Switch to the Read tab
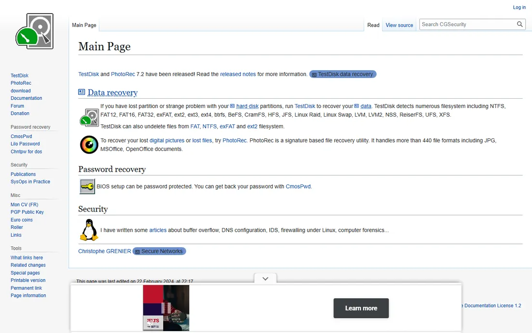 coord(373,25)
